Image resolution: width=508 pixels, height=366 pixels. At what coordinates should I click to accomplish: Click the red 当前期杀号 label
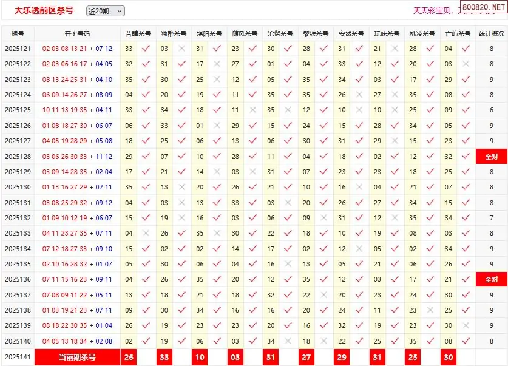(x=77, y=358)
